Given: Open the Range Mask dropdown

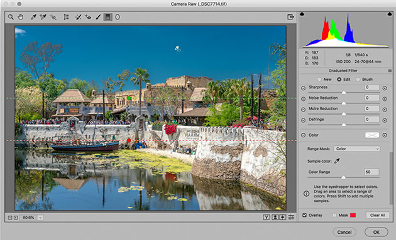Looking at the screenshot, I should click(x=356, y=149).
